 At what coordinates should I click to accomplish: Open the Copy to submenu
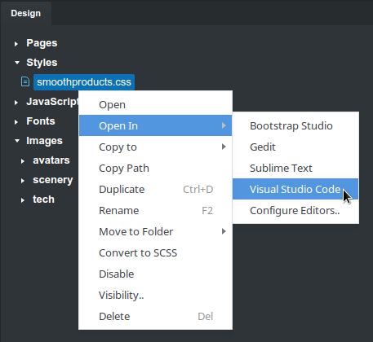pyautogui.click(x=155, y=147)
